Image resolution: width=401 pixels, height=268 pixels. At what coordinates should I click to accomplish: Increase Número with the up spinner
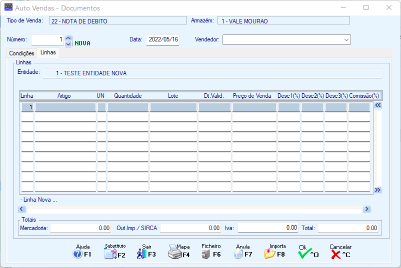(x=68, y=38)
